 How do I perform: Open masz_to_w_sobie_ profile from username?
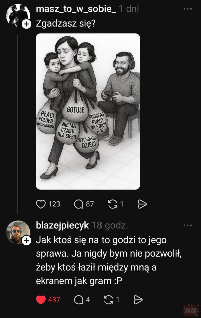(x=76, y=9)
